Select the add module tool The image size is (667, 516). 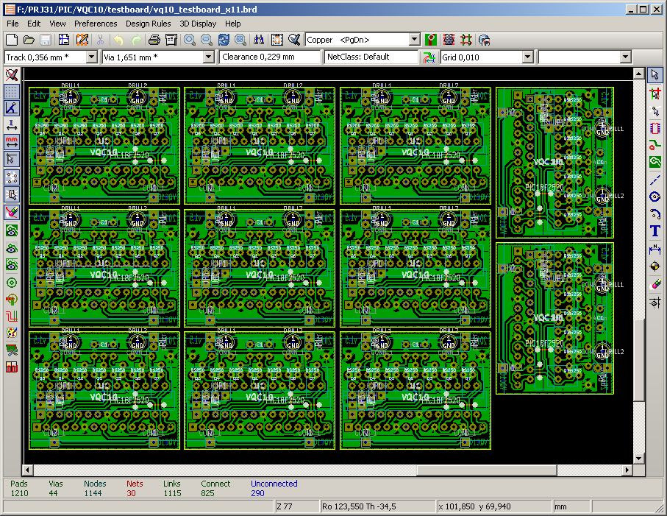click(x=655, y=128)
